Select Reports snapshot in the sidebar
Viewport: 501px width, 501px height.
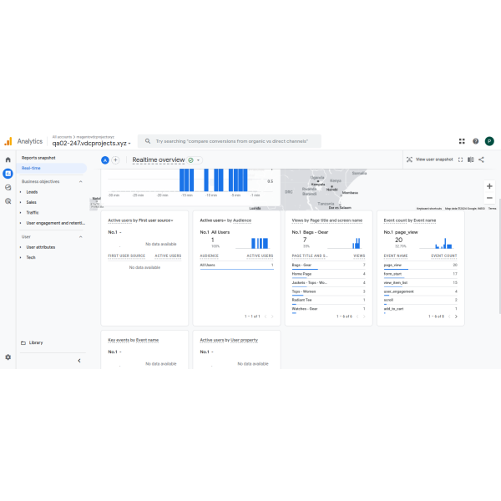coord(38,157)
